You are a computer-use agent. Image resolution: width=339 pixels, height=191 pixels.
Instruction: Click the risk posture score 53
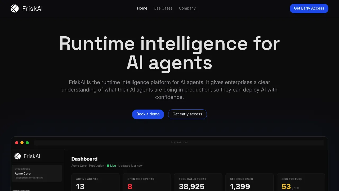[x=286, y=186]
